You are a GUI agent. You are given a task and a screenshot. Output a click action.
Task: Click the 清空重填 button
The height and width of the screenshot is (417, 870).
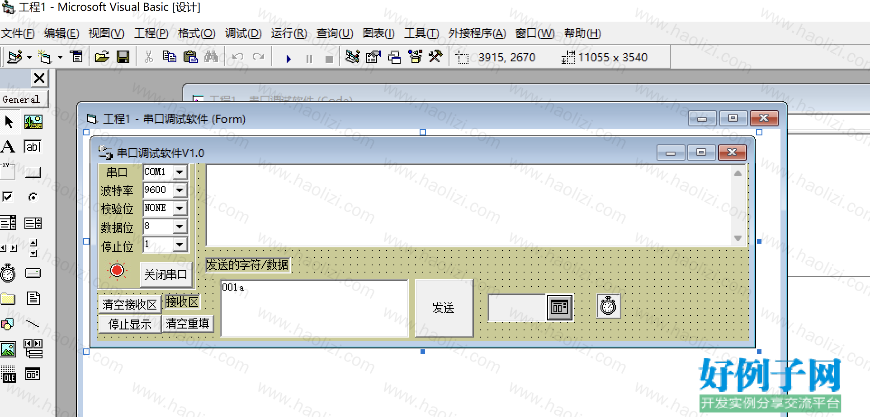click(x=187, y=324)
